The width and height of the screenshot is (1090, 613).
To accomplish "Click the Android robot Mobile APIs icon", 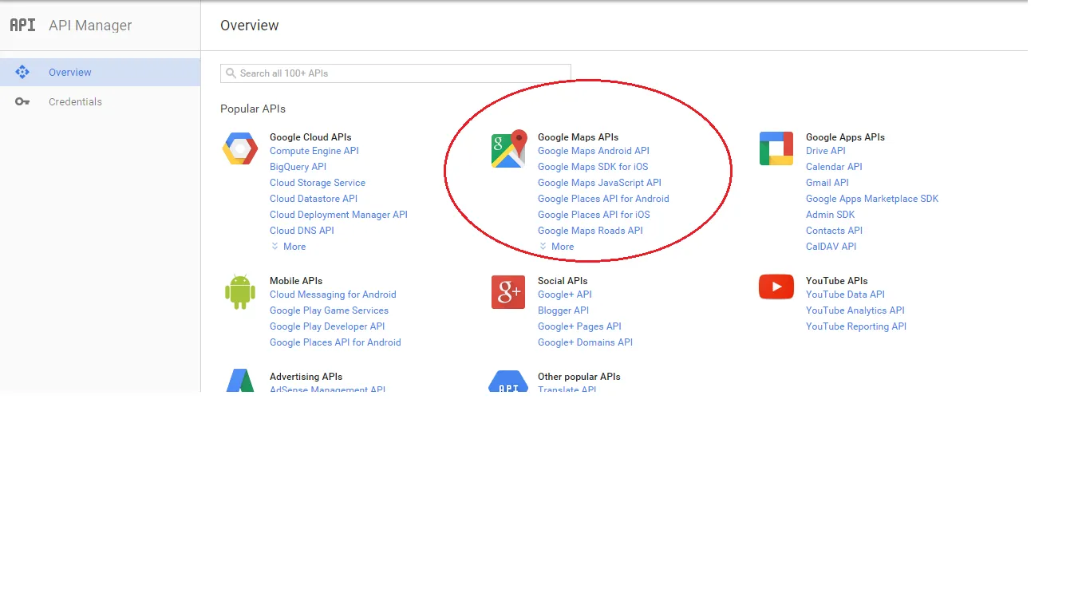I will pyautogui.click(x=240, y=292).
